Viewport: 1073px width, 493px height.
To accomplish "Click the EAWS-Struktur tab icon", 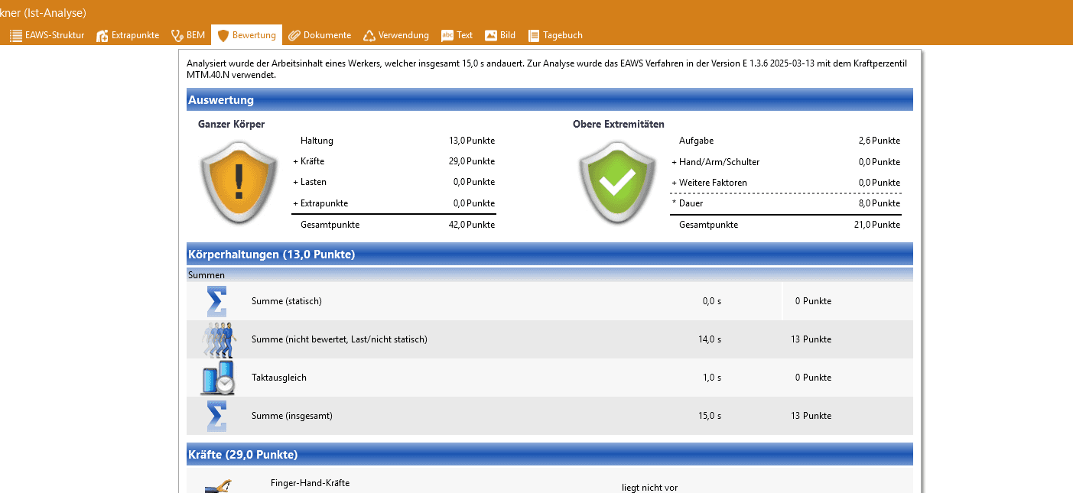I will (x=16, y=35).
